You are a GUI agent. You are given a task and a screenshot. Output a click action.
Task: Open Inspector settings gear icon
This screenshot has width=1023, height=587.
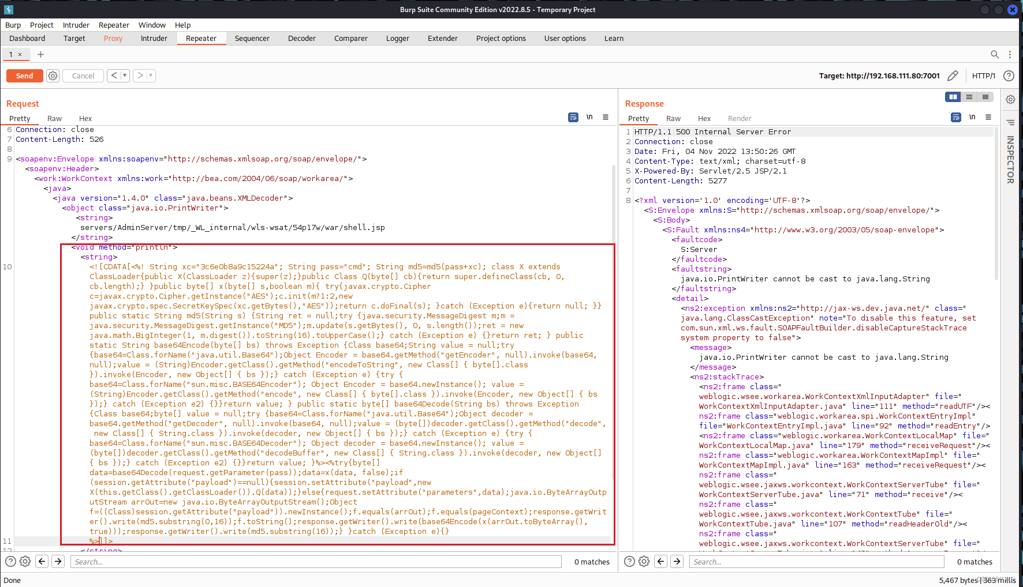(1010, 99)
